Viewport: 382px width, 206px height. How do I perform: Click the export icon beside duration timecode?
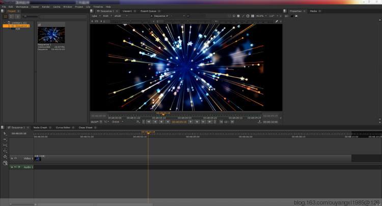tap(259, 122)
